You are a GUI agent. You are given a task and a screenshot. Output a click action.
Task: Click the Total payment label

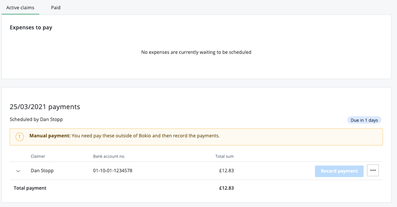point(30,188)
